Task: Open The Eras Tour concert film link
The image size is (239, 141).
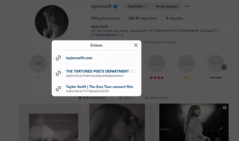Action: (99, 87)
